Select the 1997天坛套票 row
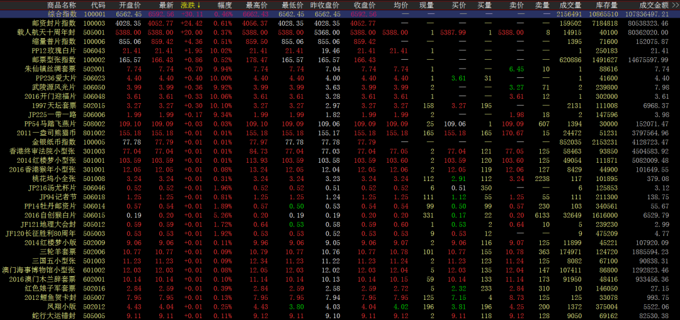680x320 pixels. [x=340, y=105]
